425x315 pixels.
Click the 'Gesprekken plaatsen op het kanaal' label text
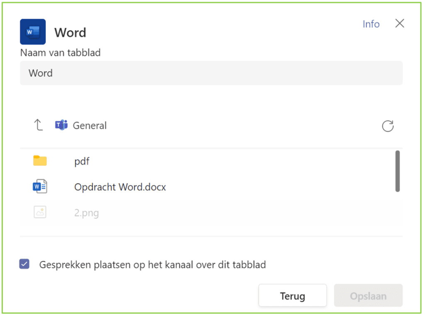tap(153, 265)
